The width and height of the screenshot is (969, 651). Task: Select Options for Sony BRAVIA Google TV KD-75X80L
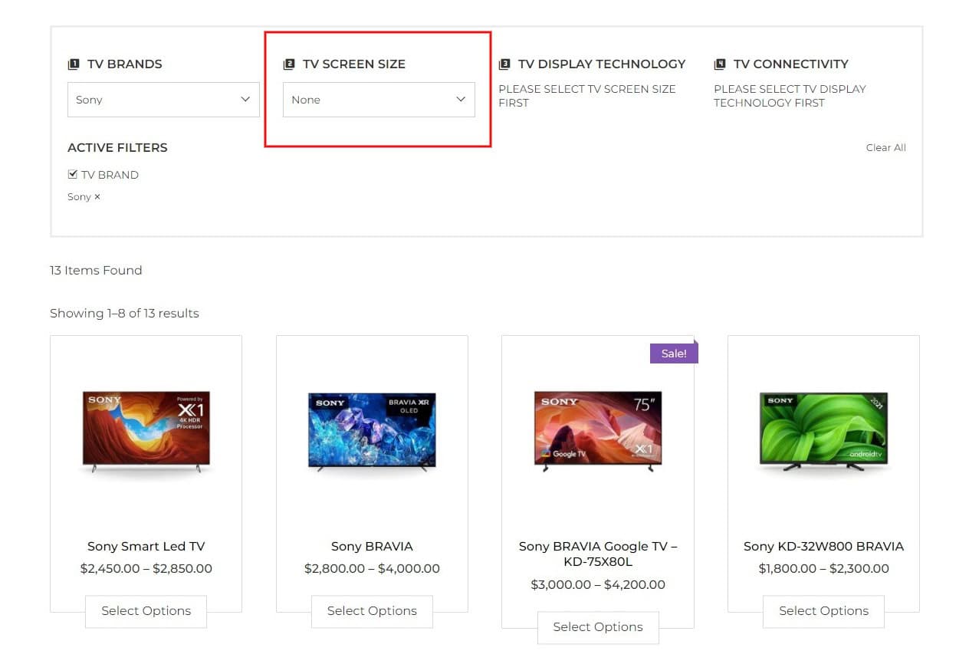pos(598,627)
